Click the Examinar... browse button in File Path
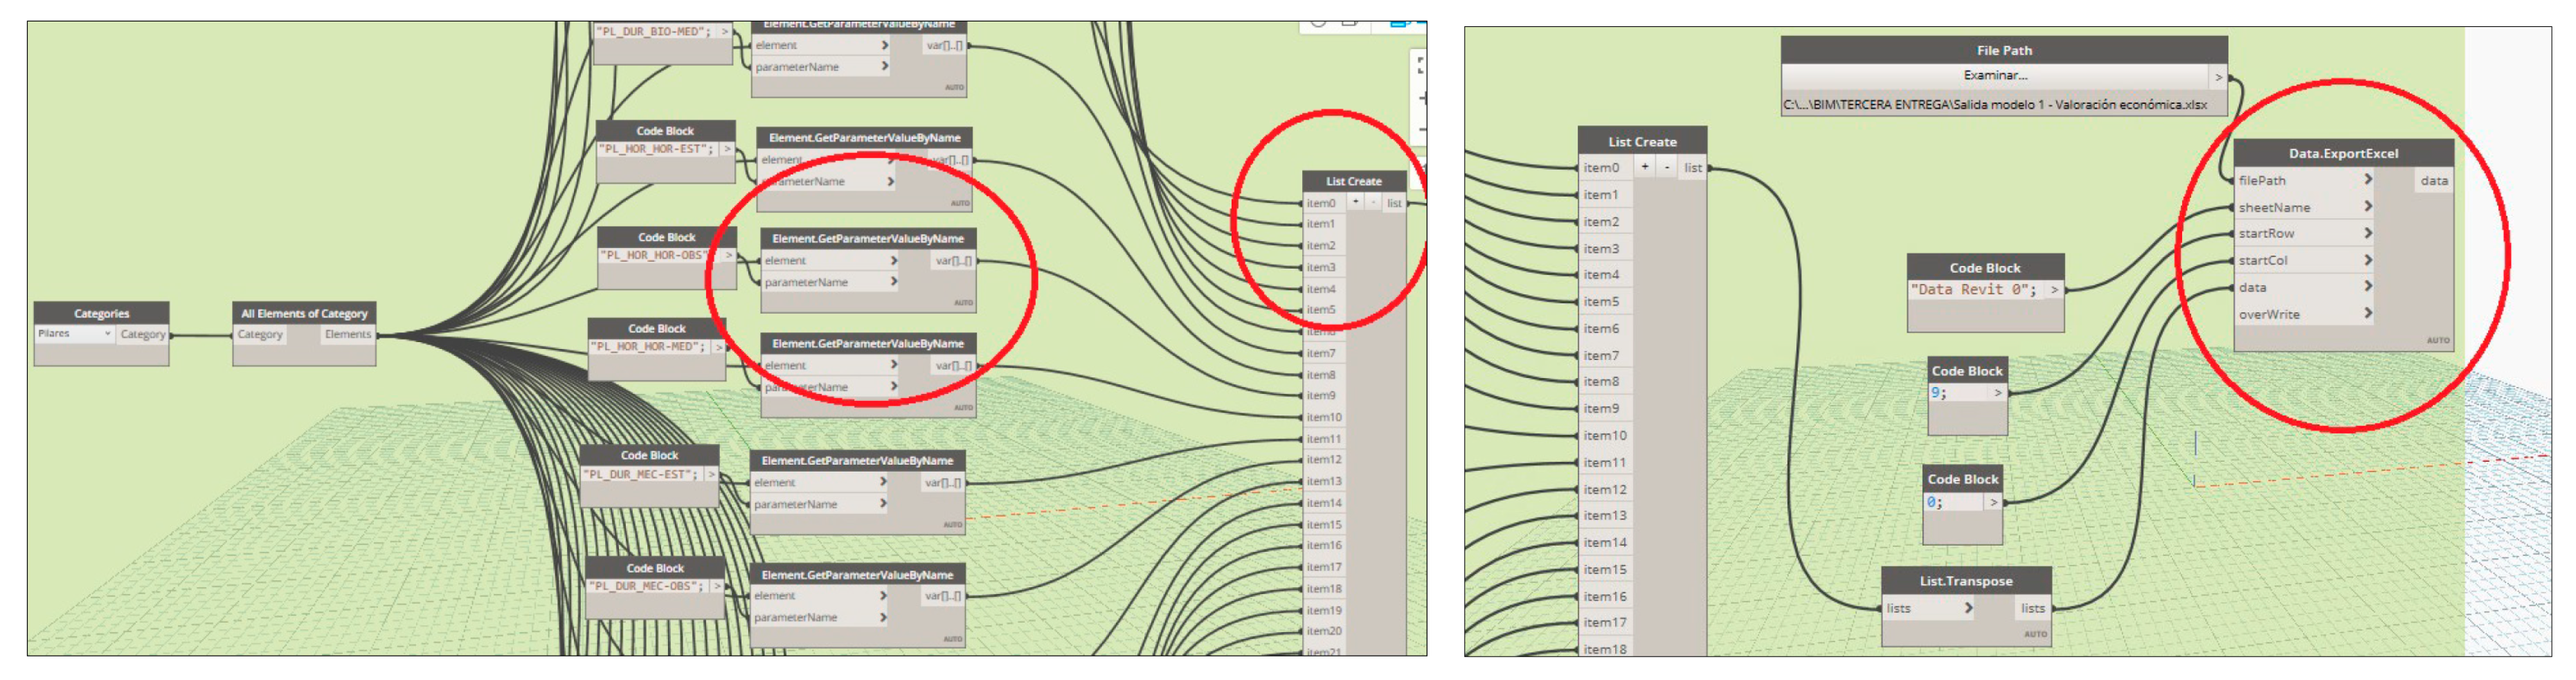The image size is (2576, 680). coord(1994,76)
